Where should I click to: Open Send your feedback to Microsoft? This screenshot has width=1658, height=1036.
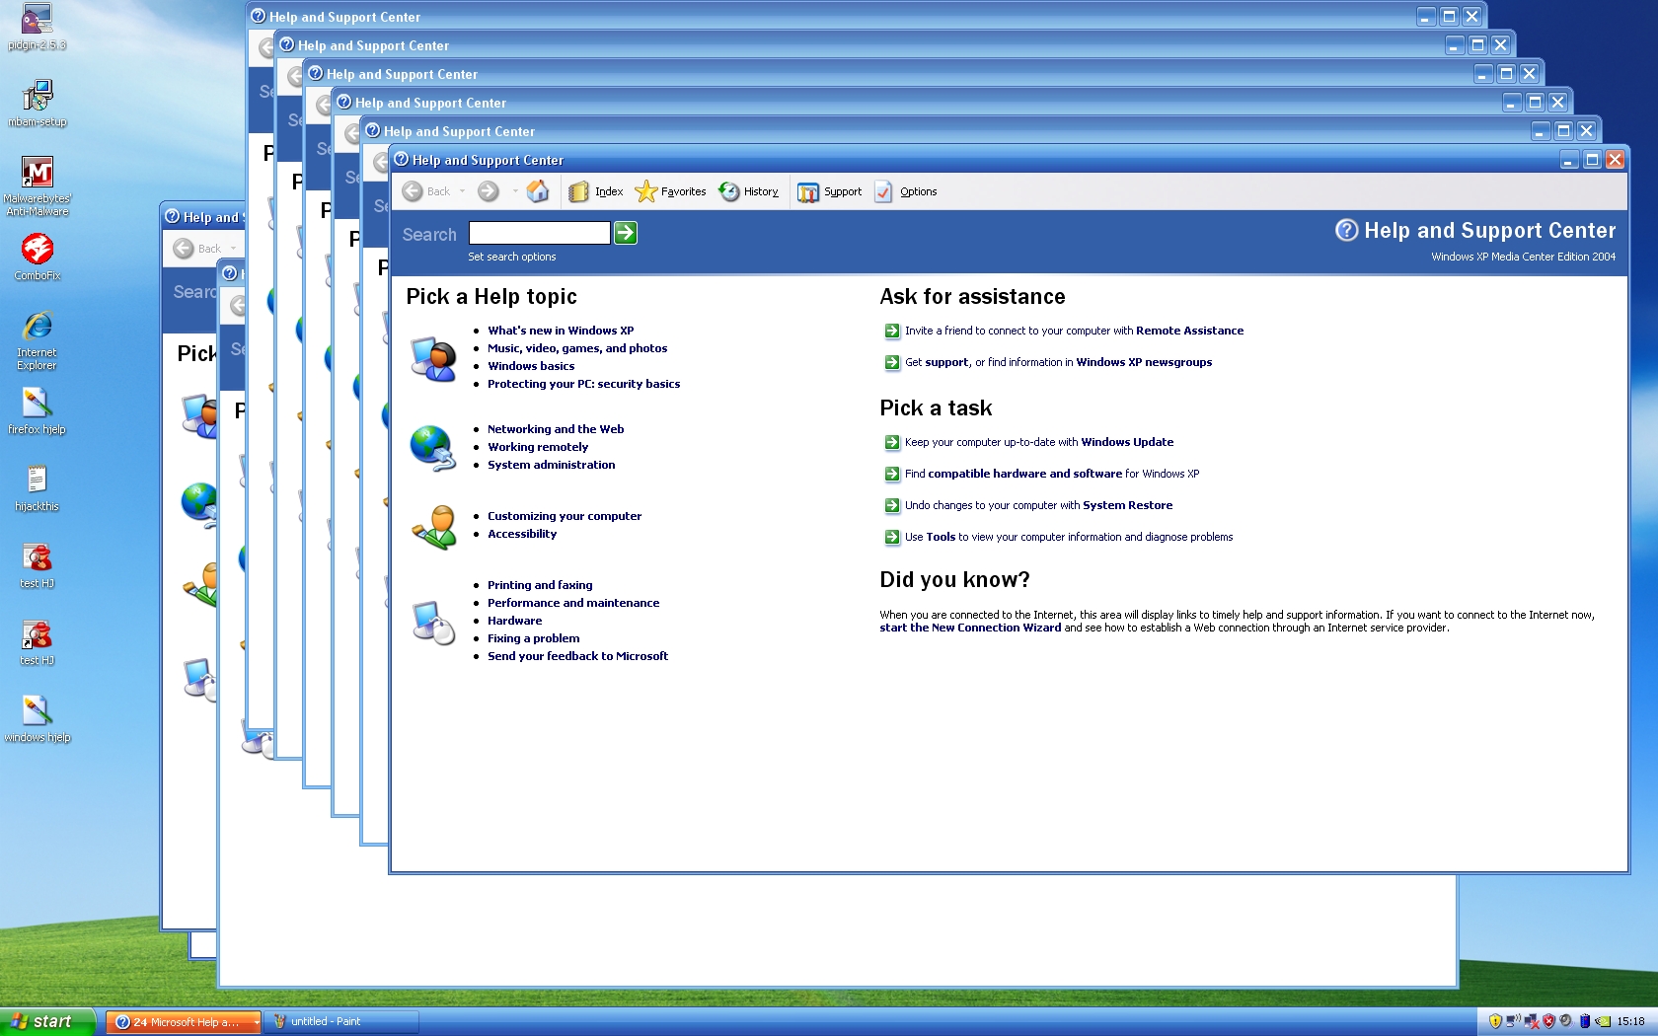[x=577, y=656]
